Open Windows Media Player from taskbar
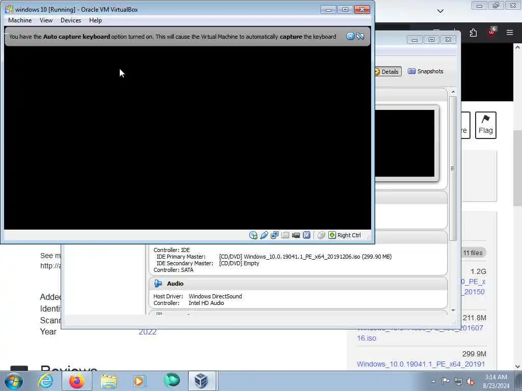 [139, 381]
